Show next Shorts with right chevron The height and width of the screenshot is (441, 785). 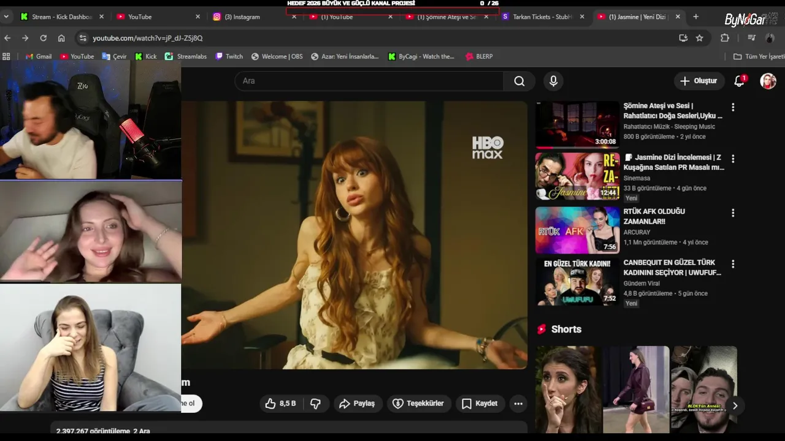pyautogui.click(x=735, y=405)
